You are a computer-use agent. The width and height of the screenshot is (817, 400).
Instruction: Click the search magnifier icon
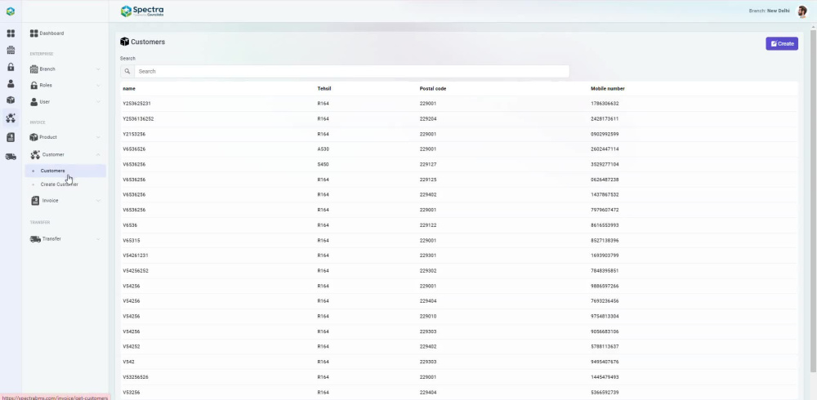[127, 71]
